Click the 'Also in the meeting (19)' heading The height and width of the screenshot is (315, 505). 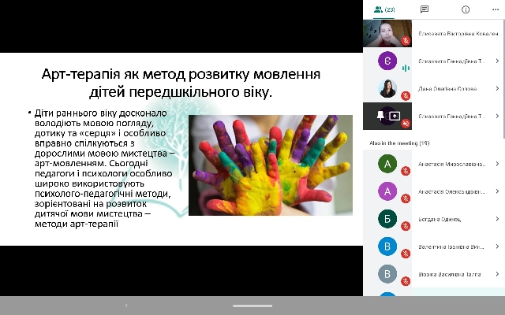[399, 143]
